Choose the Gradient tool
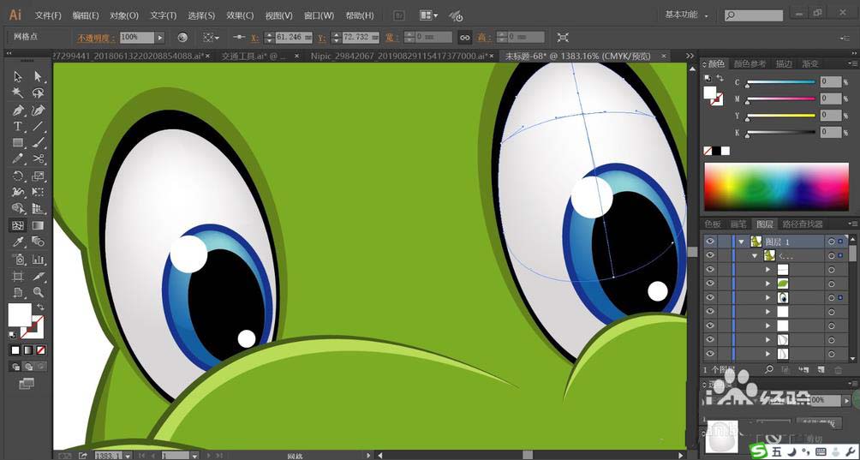Image resolution: width=860 pixels, height=460 pixels. (x=38, y=225)
